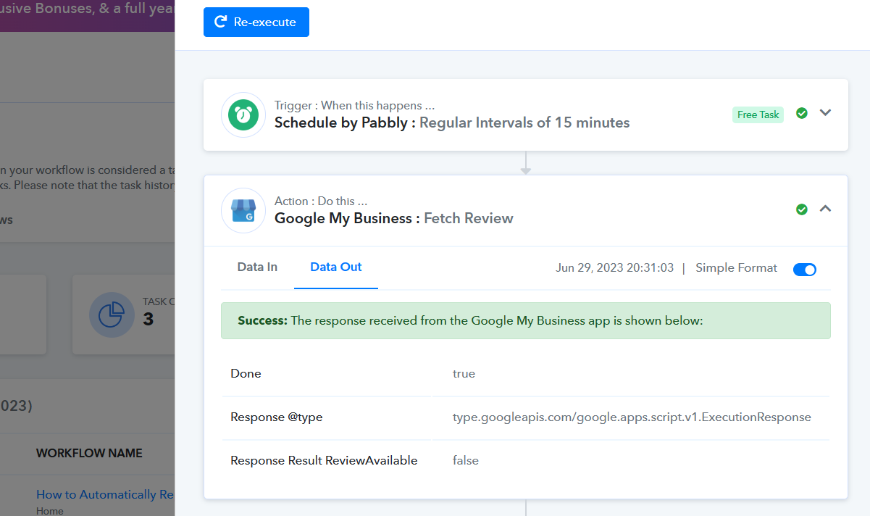Click the Free Task badge
Image resolution: width=870 pixels, height=516 pixels.
click(x=758, y=115)
